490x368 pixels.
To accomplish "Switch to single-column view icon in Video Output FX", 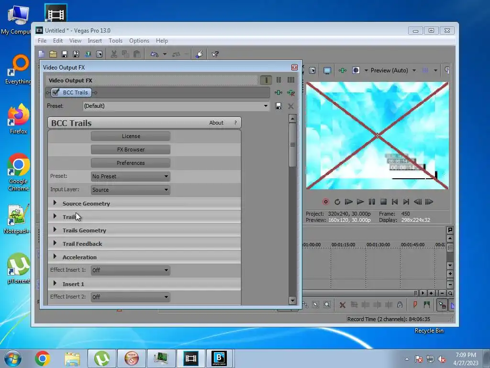I will tap(266, 80).
